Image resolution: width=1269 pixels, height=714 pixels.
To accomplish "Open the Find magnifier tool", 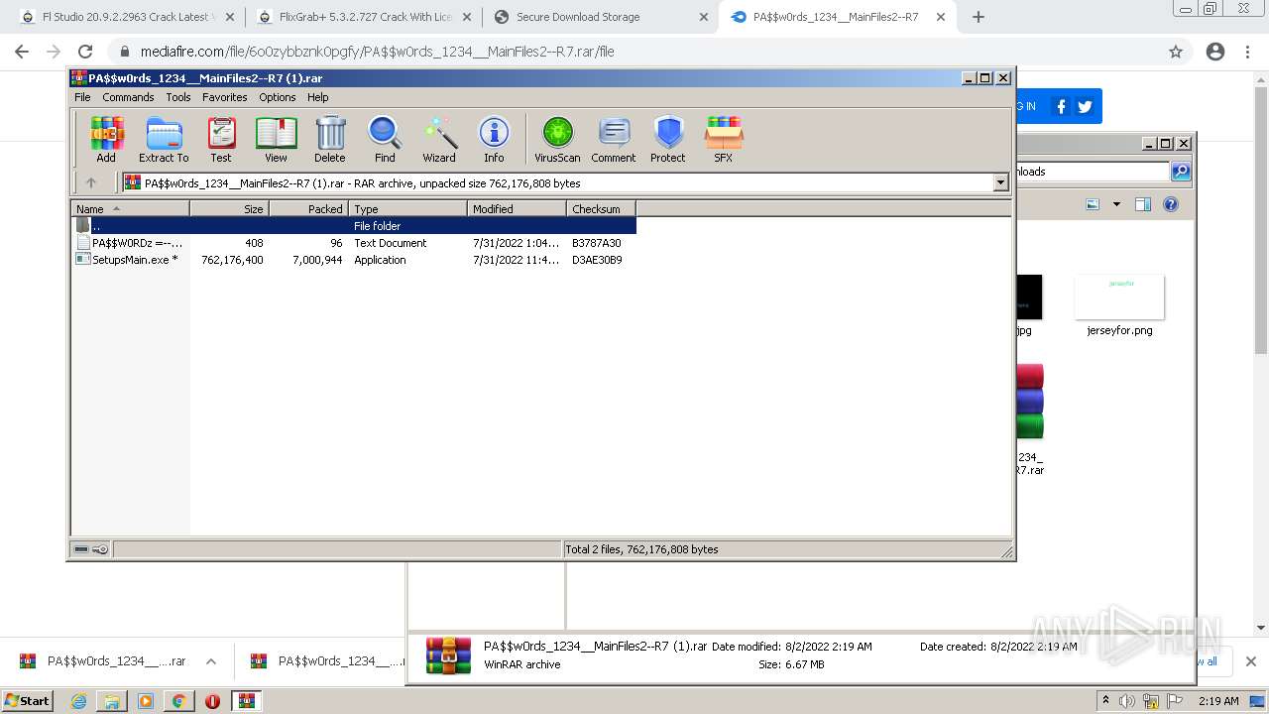I will pyautogui.click(x=385, y=139).
